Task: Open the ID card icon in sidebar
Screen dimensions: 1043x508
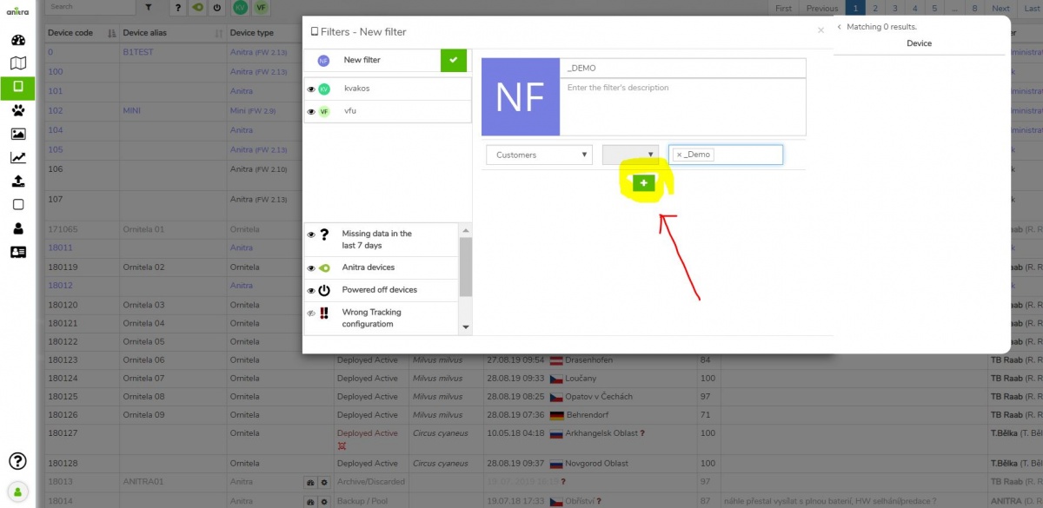Action: [18, 252]
